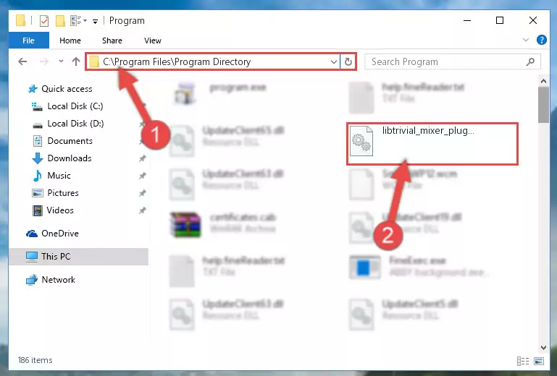
Task: Switch to Details view icon in status bar
Action: 523,361
